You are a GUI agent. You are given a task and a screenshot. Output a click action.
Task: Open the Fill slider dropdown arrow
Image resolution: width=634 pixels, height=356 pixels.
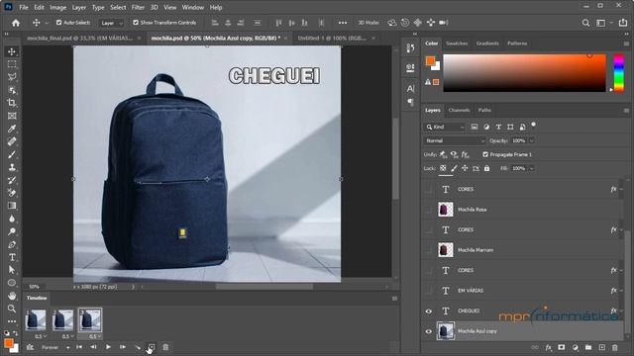(x=532, y=168)
